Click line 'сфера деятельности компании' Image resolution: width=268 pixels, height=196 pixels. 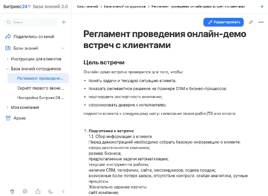pyautogui.click(x=119, y=147)
